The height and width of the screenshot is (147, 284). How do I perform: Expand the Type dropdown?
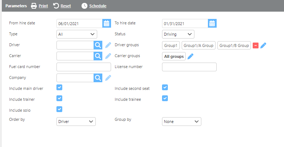pyautogui.click(x=77, y=34)
